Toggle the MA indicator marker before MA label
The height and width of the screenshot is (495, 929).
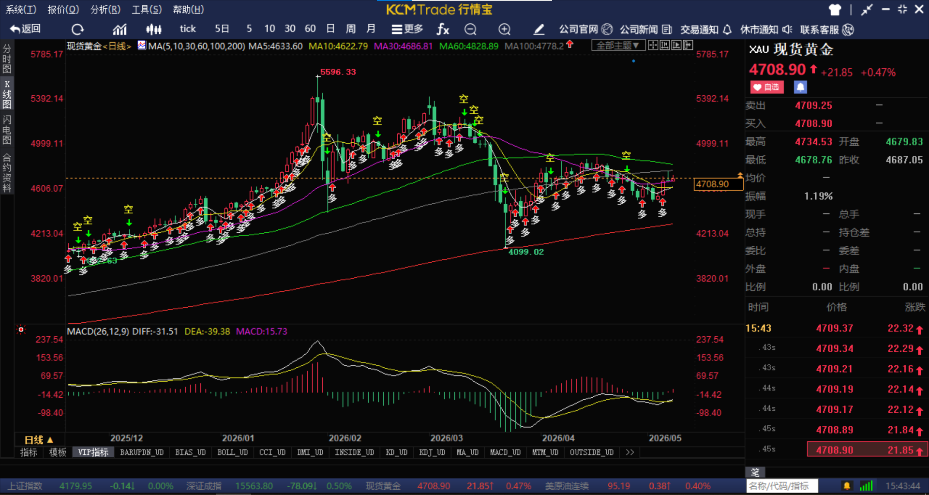pos(142,45)
